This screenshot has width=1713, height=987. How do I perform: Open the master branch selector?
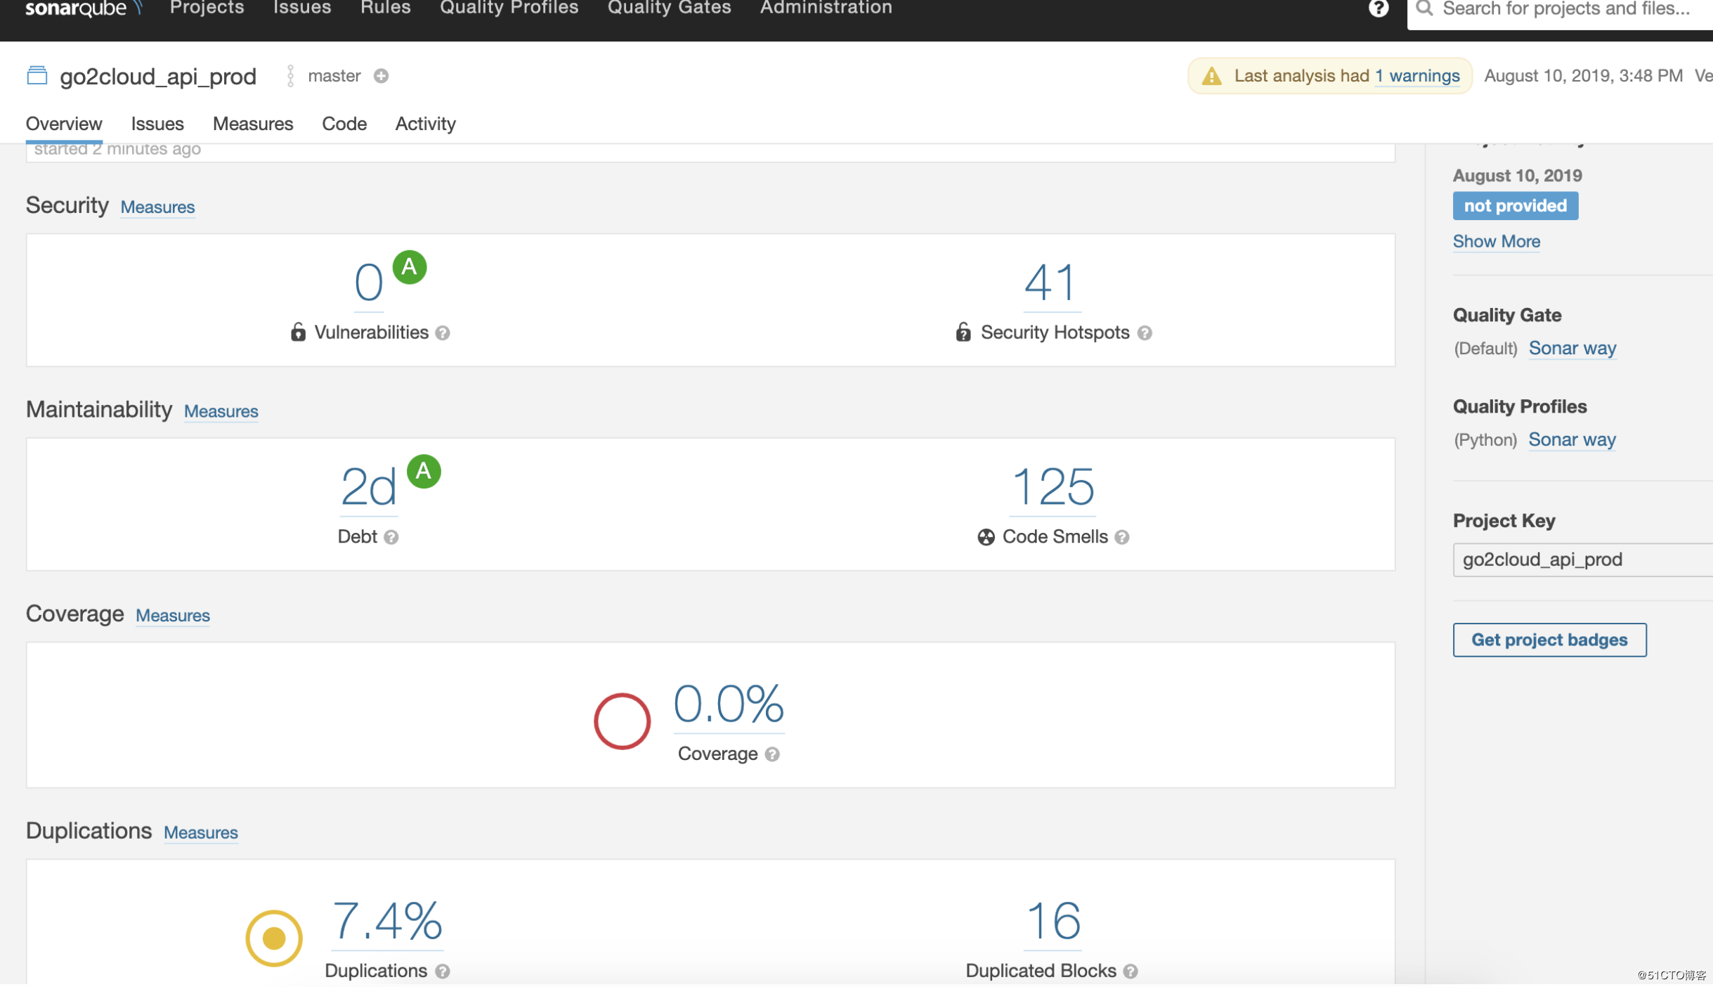(334, 76)
